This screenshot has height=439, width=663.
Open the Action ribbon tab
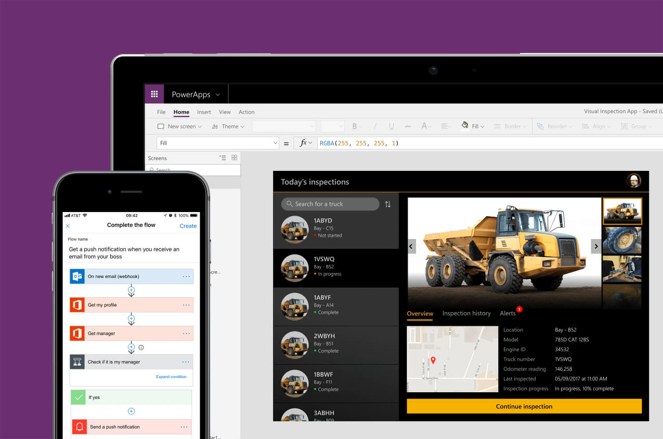(246, 112)
